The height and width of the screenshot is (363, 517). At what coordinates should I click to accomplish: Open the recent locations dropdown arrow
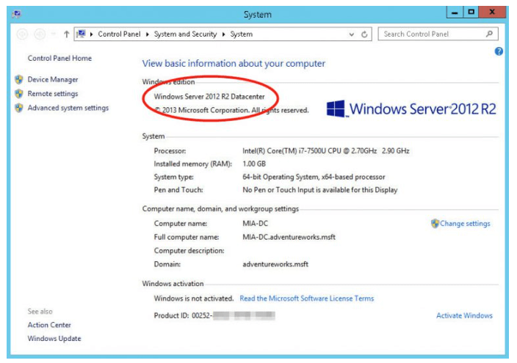coord(54,34)
